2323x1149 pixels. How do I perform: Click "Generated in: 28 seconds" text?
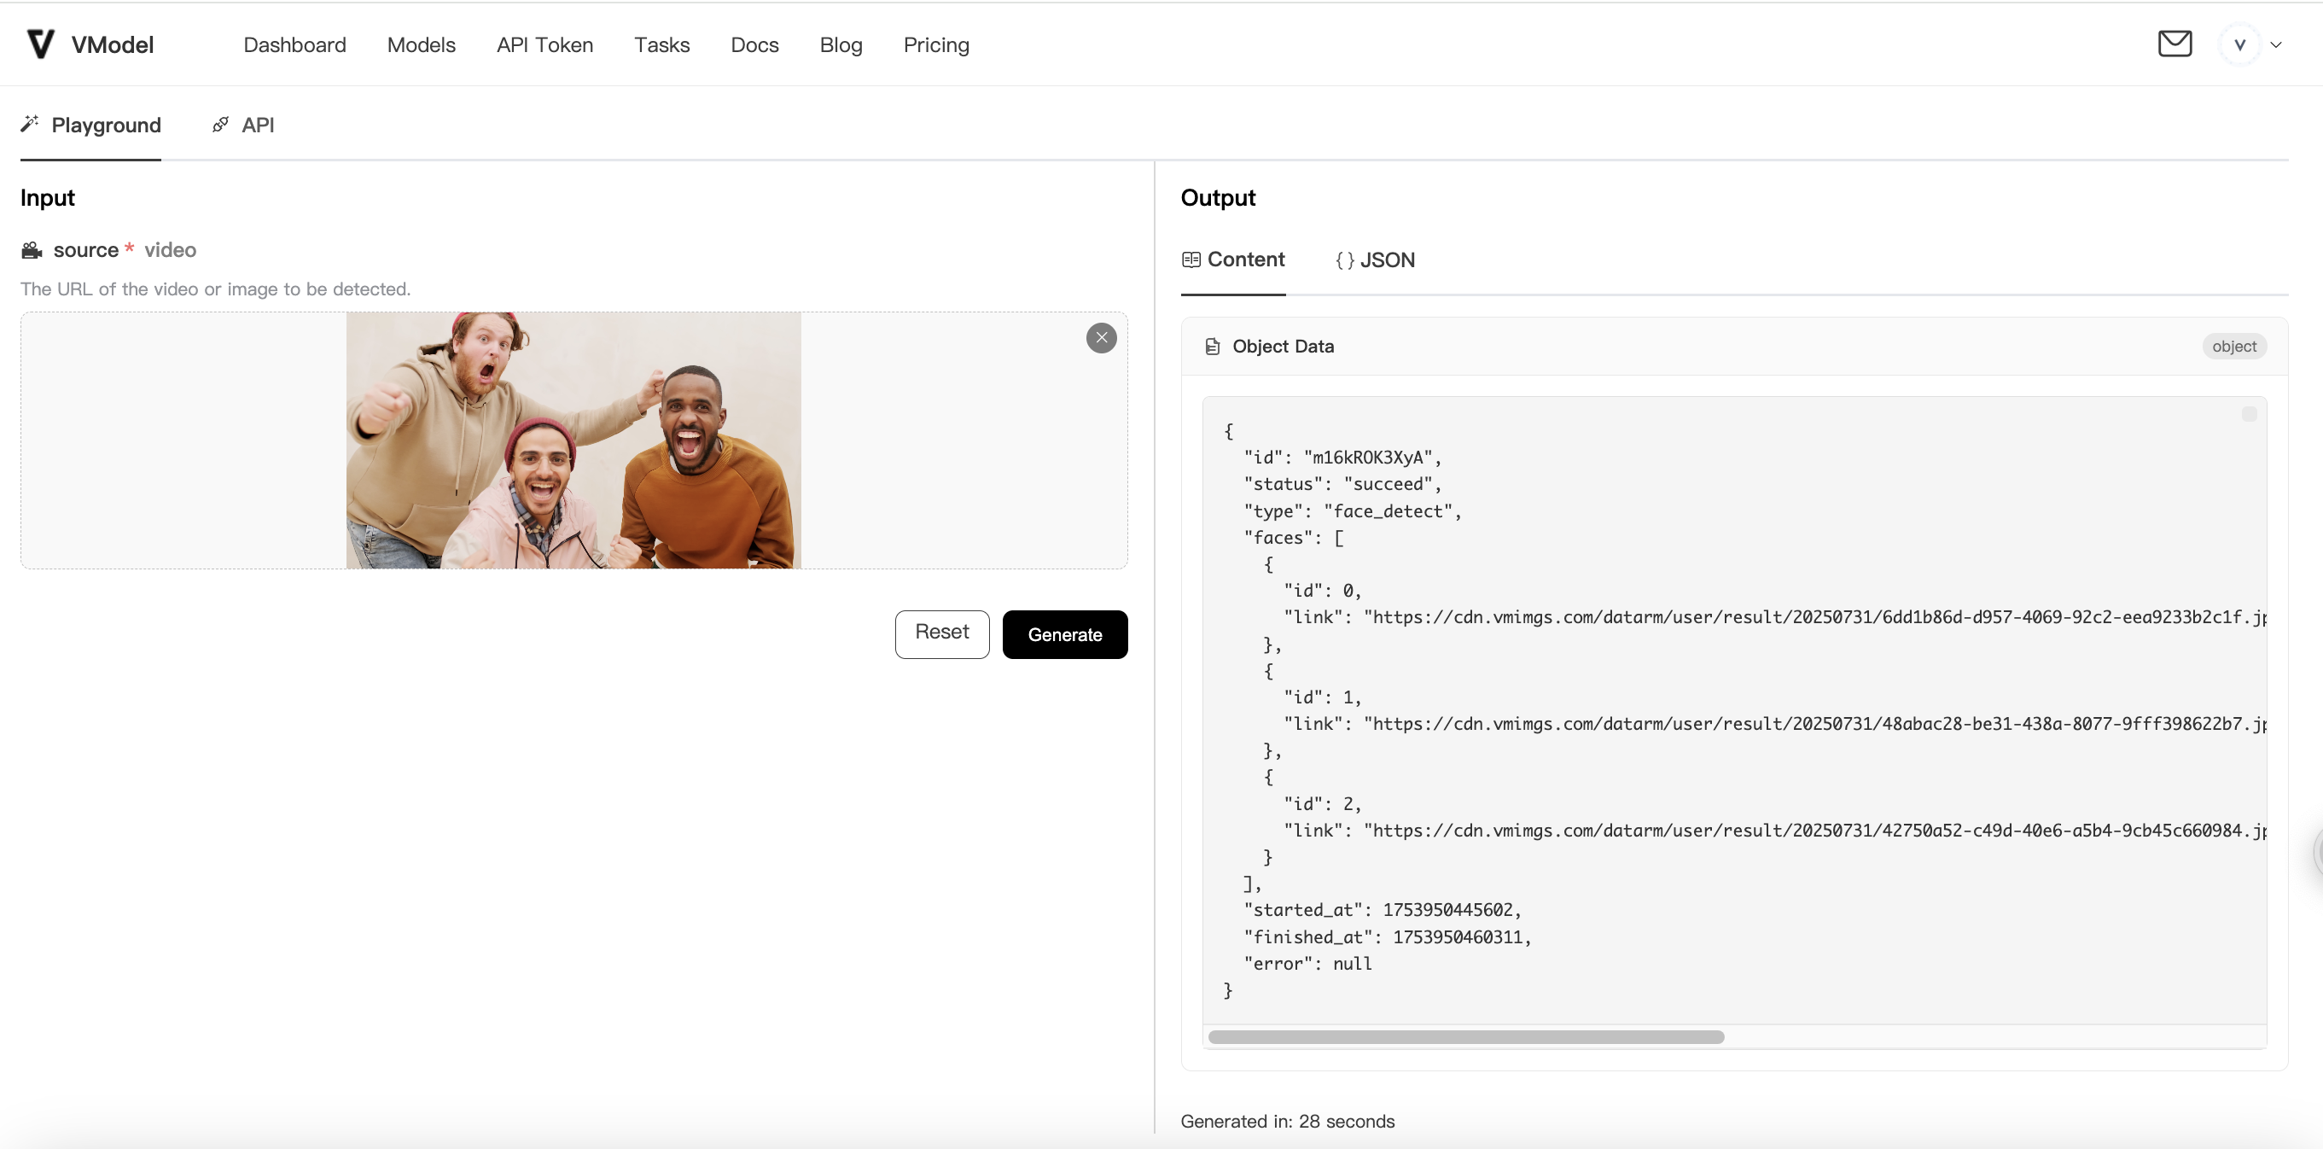click(1287, 1121)
